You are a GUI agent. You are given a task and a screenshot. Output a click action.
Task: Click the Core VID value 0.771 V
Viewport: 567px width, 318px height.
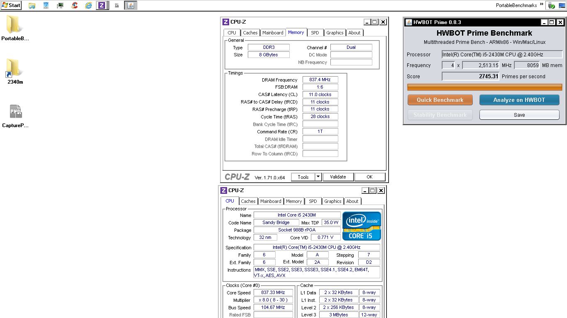(x=325, y=238)
